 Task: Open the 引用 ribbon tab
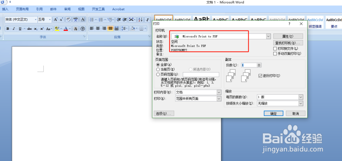(x=39, y=9)
